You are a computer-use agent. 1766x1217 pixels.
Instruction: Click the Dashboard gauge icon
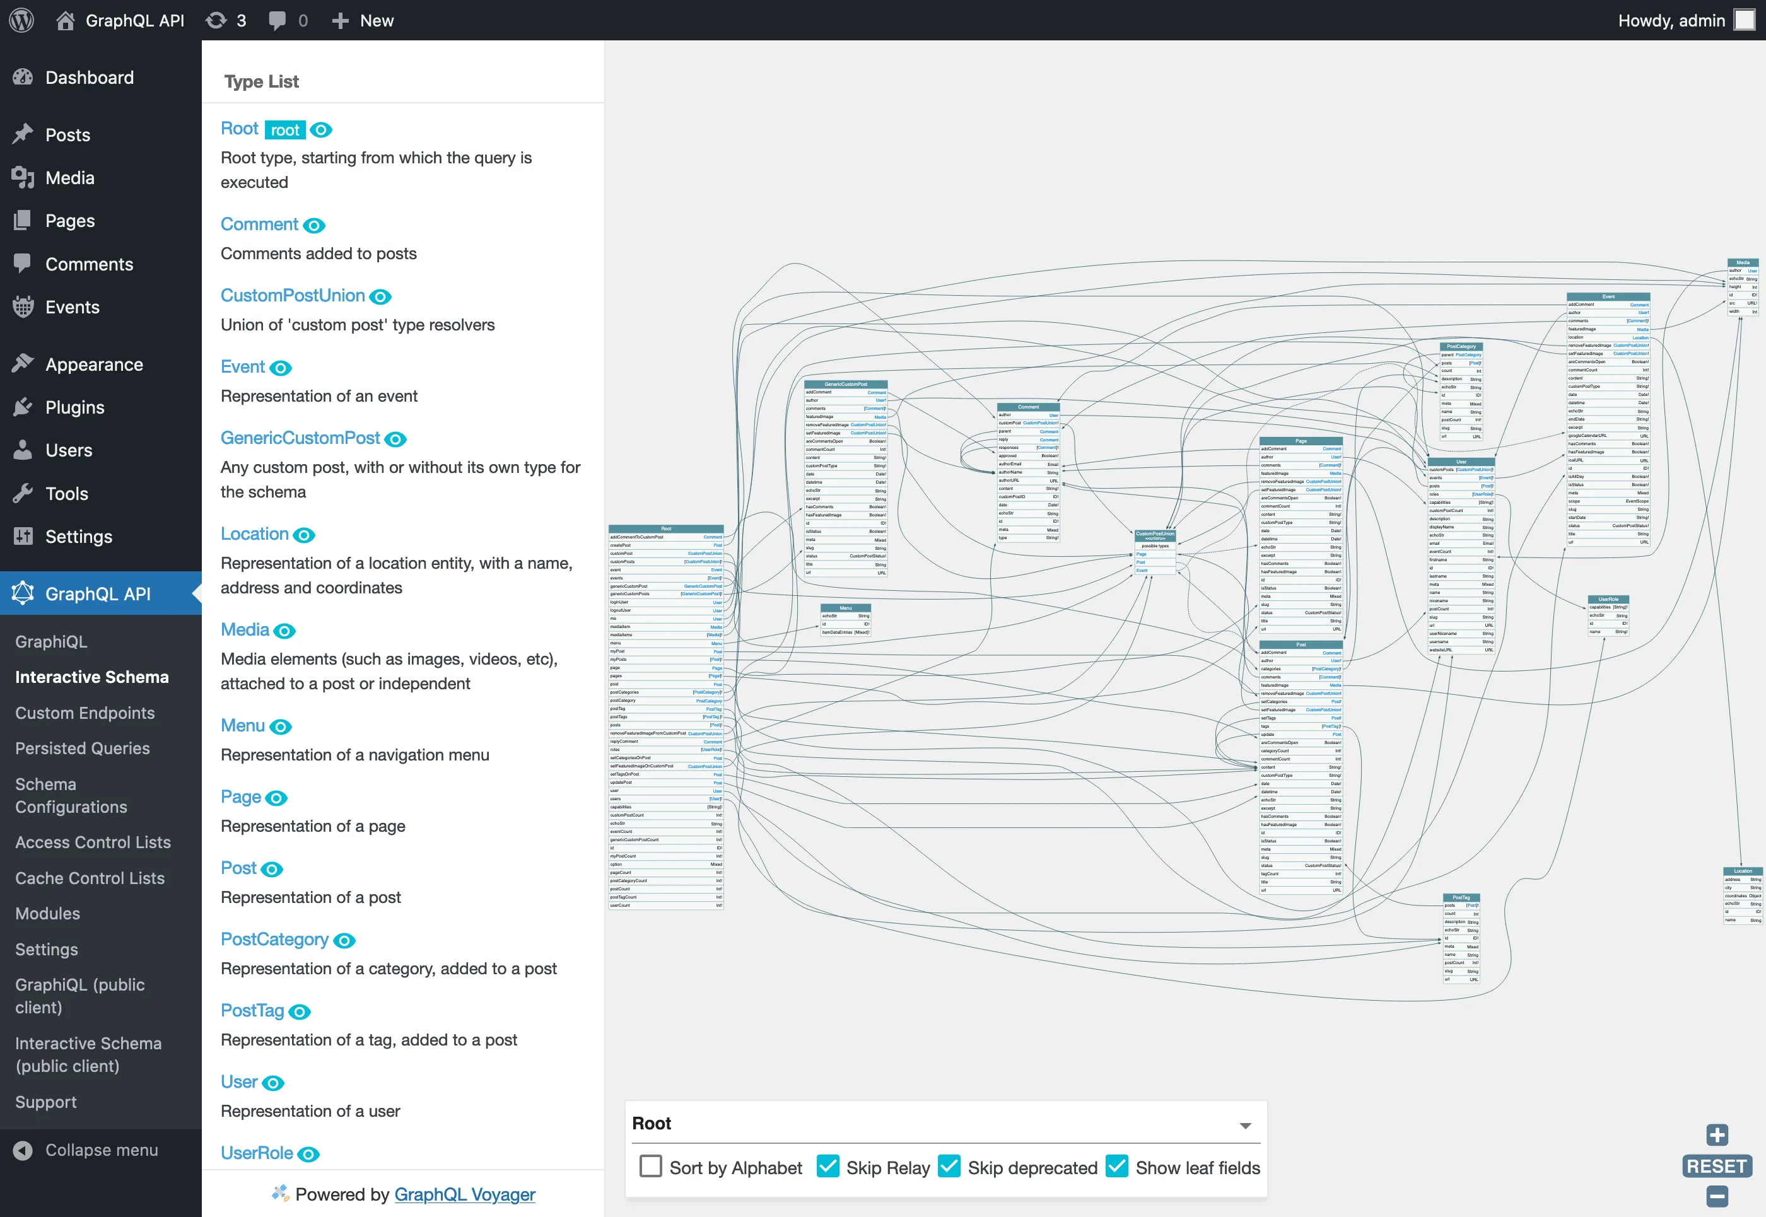[x=23, y=77]
